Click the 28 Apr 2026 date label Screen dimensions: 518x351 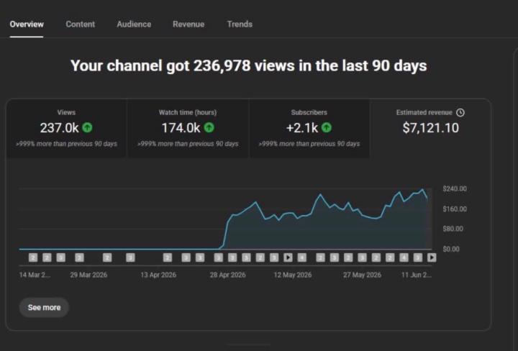[227, 275]
